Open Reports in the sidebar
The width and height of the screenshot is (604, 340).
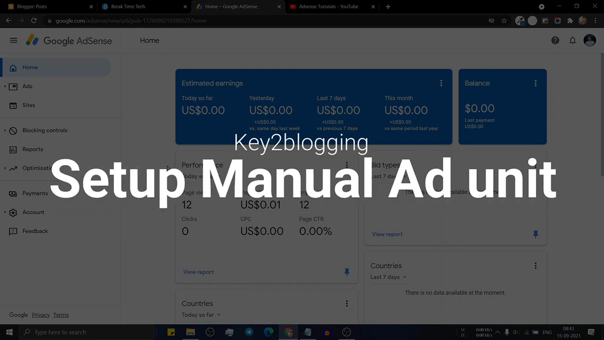(33, 149)
